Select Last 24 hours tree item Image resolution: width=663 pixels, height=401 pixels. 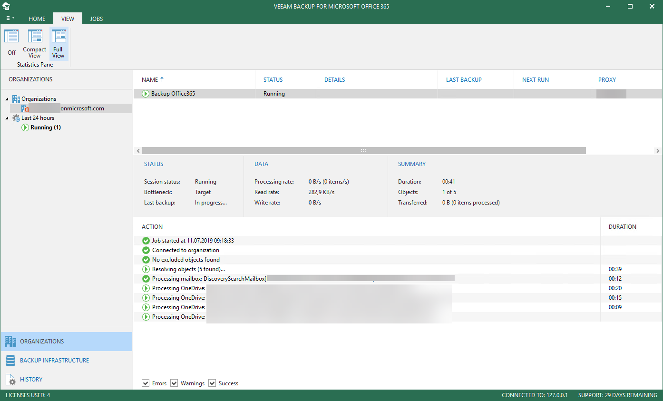point(38,118)
